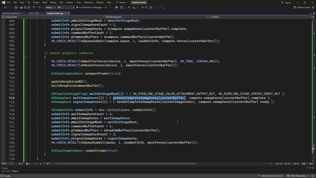Open the Test menu

[61, 2]
